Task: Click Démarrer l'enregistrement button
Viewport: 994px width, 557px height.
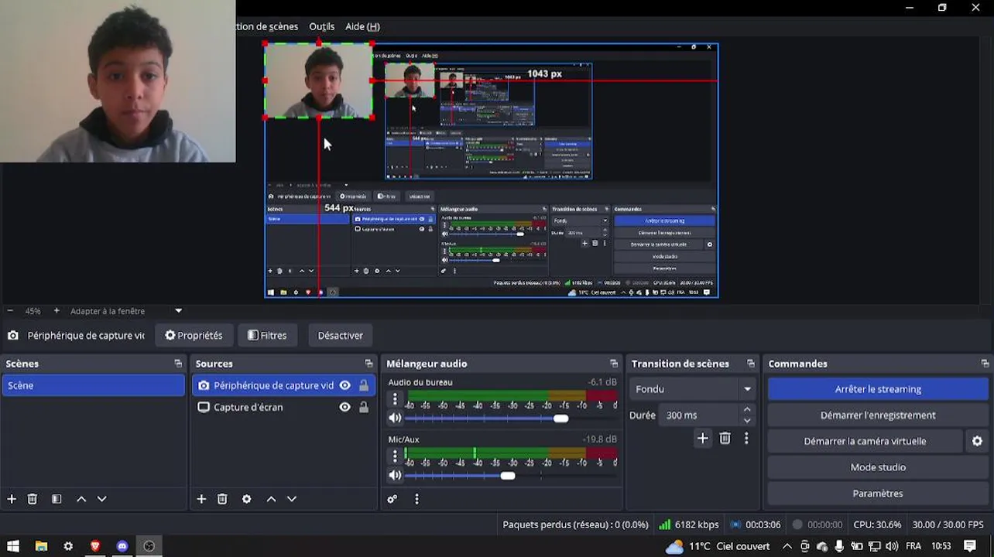Action: tap(878, 415)
